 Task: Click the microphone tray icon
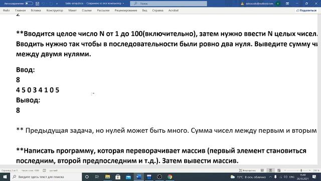[x=275, y=176]
